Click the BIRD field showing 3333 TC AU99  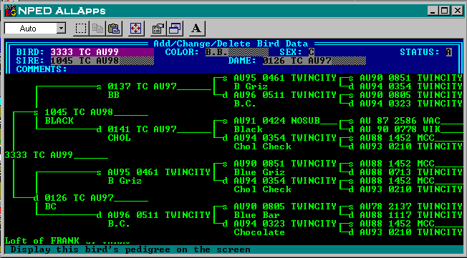tap(102, 52)
